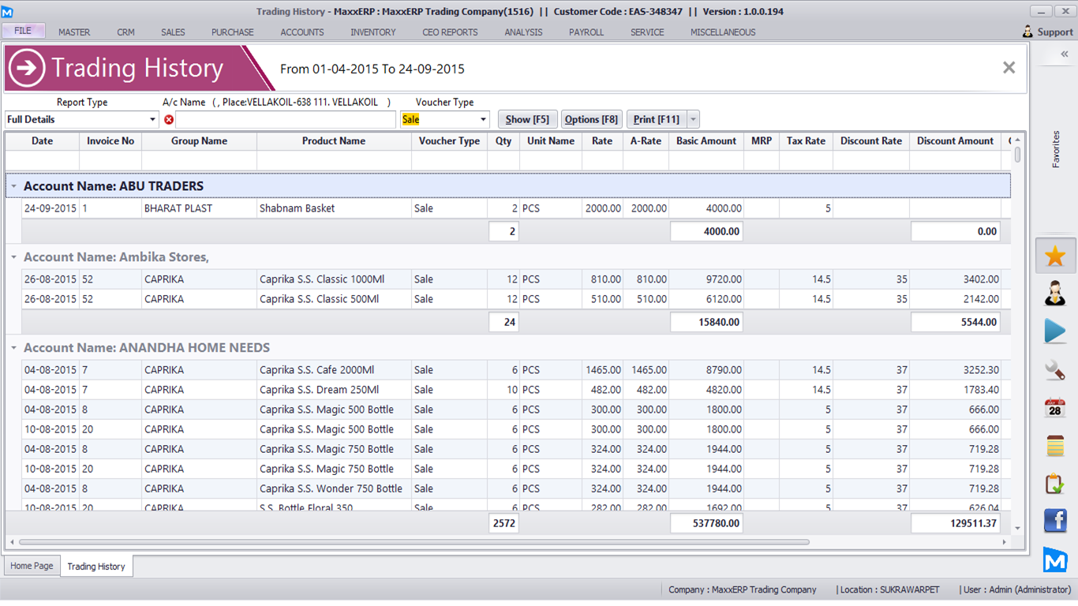Open the customer support person icon

[x=1055, y=294]
